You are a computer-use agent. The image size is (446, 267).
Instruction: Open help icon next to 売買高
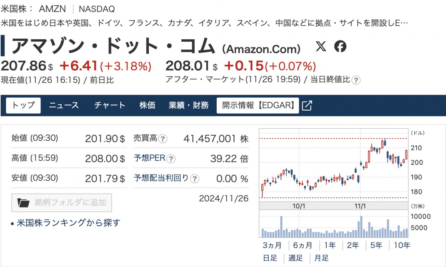coord(163,139)
